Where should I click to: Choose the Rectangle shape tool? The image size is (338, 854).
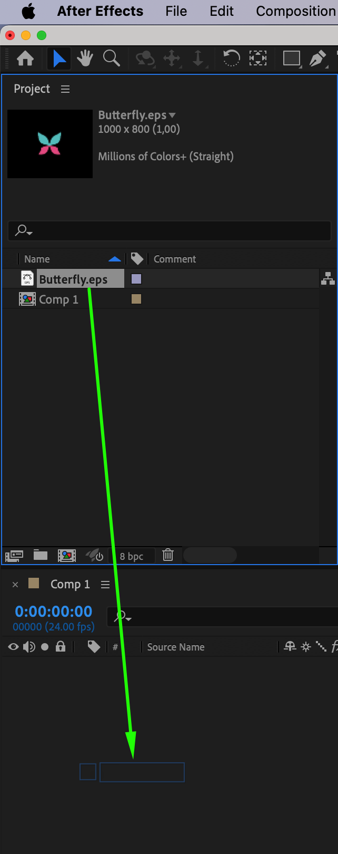click(291, 58)
